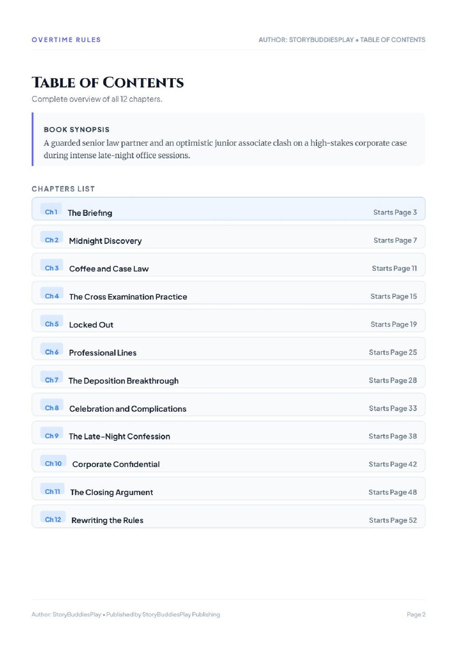Open Coffee and Case Law chapter
The height and width of the screenshot is (647, 457).
pos(228,265)
